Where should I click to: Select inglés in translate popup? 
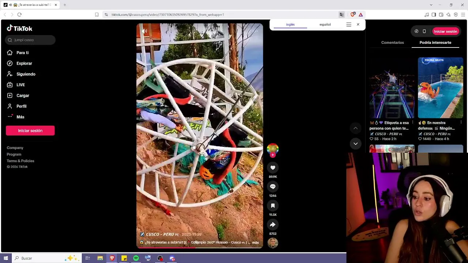pos(290,24)
